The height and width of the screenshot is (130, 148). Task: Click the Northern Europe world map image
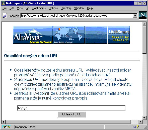tap(69, 35)
